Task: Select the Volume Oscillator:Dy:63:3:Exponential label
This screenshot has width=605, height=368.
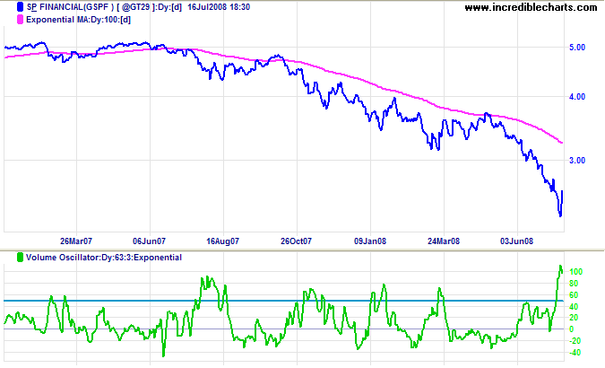Action: pos(104,258)
